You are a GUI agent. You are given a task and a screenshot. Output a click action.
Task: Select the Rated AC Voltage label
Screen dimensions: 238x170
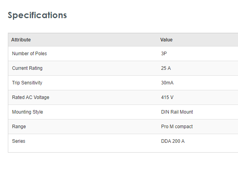[31, 97]
